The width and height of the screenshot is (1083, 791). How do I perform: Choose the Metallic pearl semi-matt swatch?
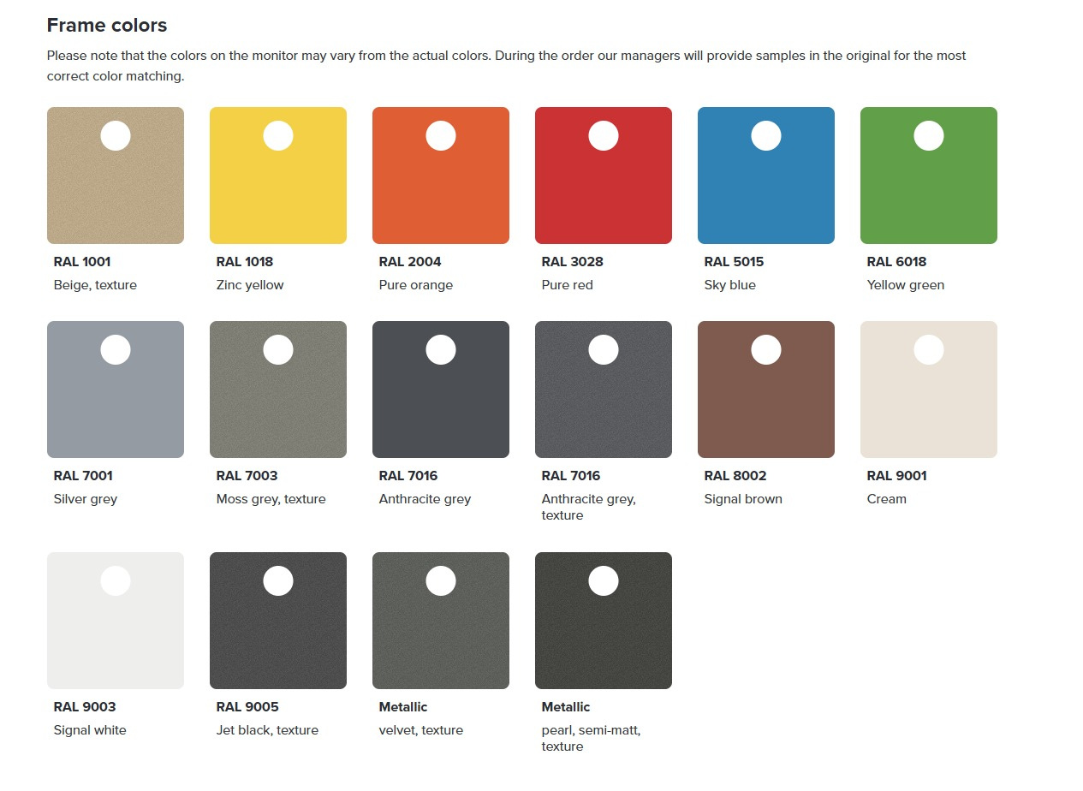pyautogui.click(x=603, y=621)
